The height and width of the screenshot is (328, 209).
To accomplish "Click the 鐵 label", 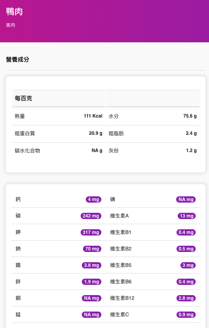I will [x=18, y=265].
